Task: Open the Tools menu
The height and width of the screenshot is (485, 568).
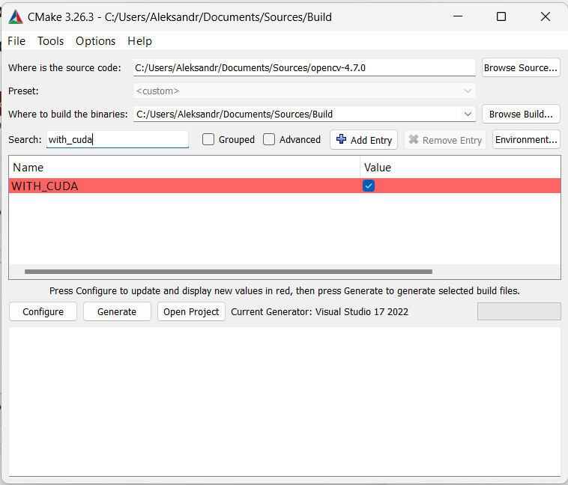Action: pyautogui.click(x=51, y=41)
